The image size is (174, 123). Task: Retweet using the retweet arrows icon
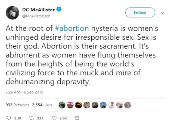click(31, 118)
